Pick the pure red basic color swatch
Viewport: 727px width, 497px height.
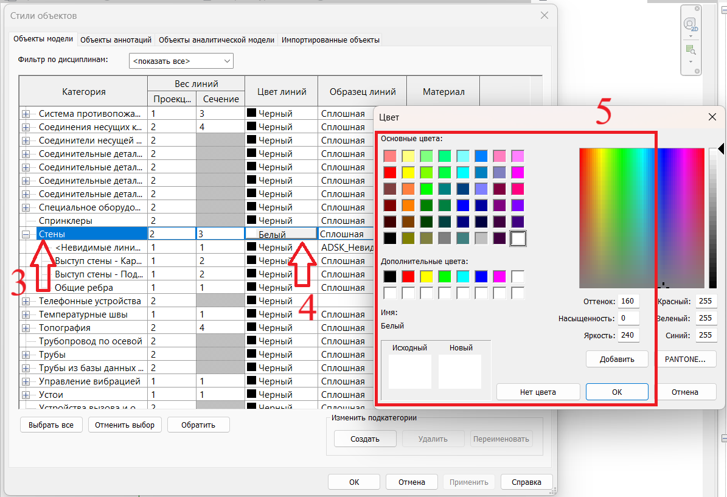tap(390, 173)
